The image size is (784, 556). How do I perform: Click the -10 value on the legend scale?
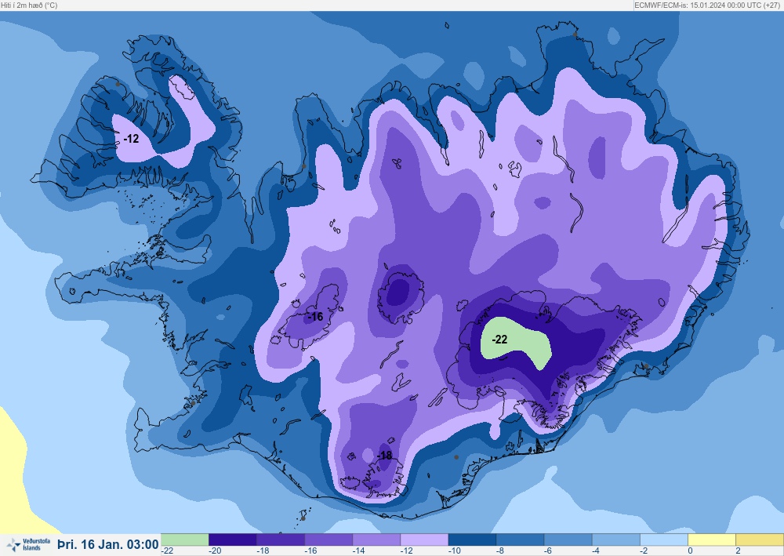pyautogui.click(x=455, y=551)
